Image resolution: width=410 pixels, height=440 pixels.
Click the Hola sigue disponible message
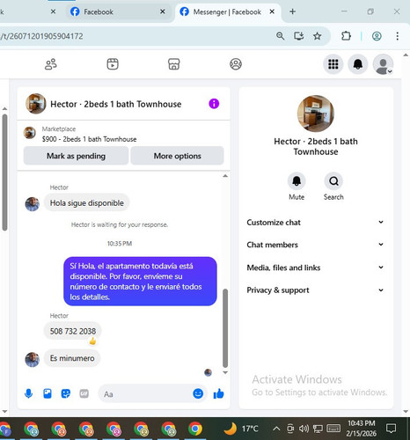coord(87,203)
